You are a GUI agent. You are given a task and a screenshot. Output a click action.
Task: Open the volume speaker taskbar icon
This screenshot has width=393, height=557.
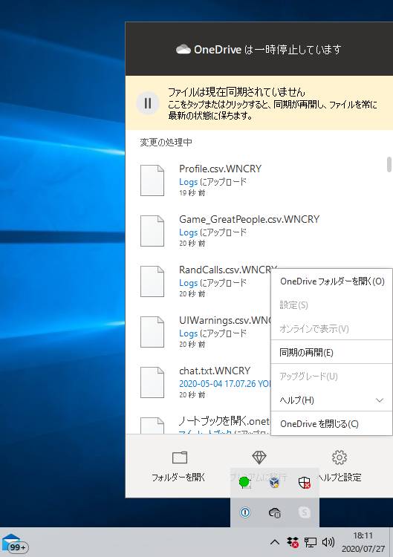328,542
